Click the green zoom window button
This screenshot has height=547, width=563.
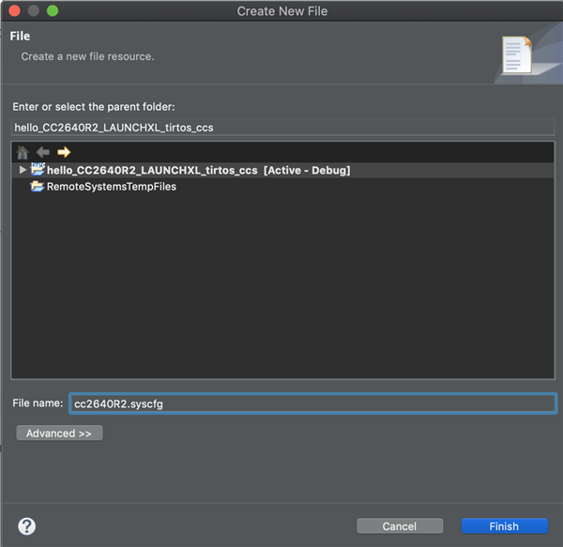53,10
